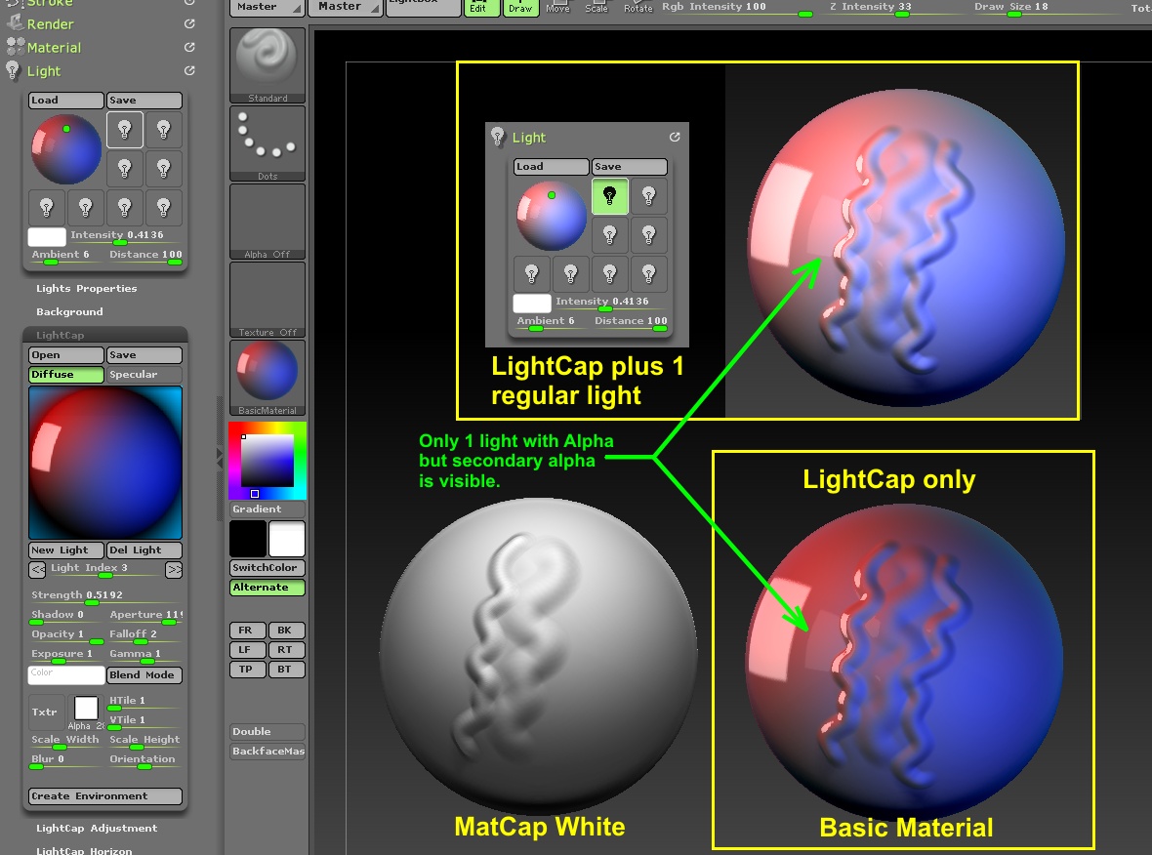Go to next light with >> arrow
Image resolution: width=1152 pixels, height=855 pixels.
[x=174, y=568]
